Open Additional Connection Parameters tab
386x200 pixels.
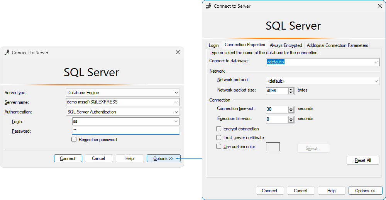[337, 45]
